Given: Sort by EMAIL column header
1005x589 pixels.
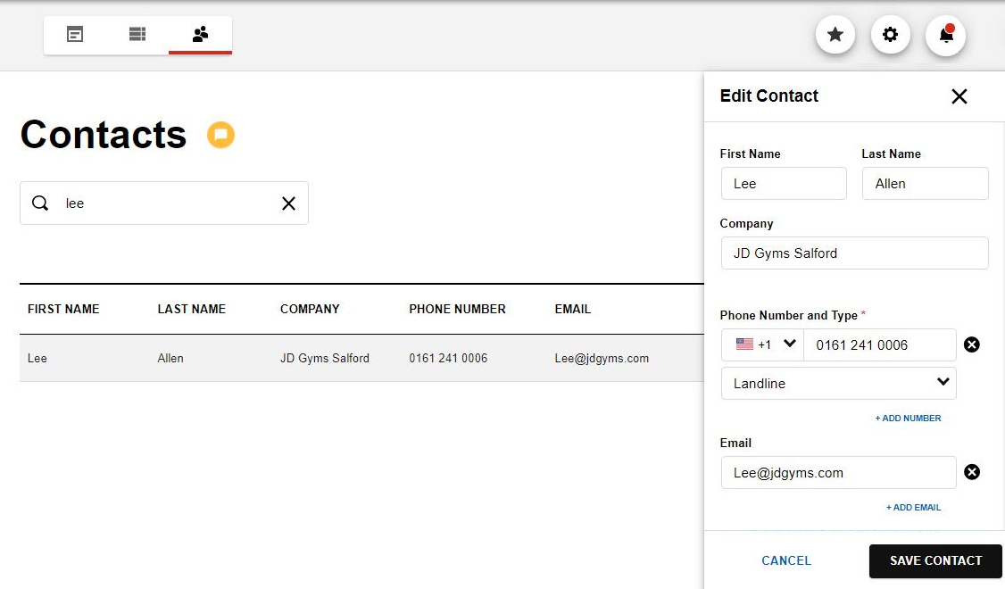Looking at the screenshot, I should tap(573, 309).
